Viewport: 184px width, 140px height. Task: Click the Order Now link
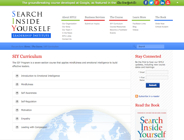tap(160, 23)
